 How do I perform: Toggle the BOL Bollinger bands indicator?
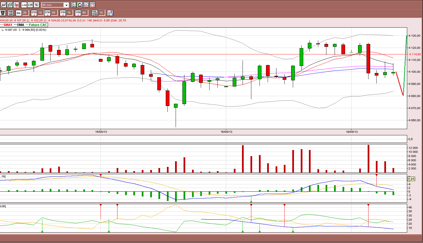(x=19, y=13)
